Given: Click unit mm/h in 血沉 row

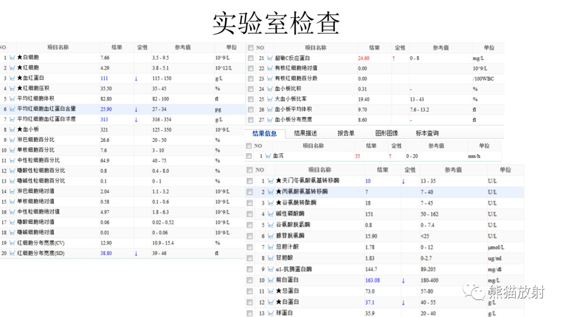Looking at the screenshot, I should point(474,156).
